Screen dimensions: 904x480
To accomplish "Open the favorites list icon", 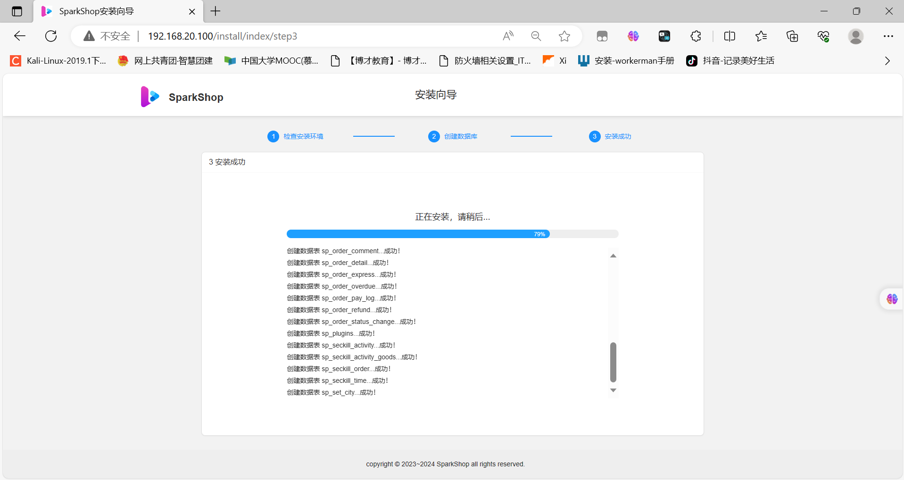I will pos(761,36).
